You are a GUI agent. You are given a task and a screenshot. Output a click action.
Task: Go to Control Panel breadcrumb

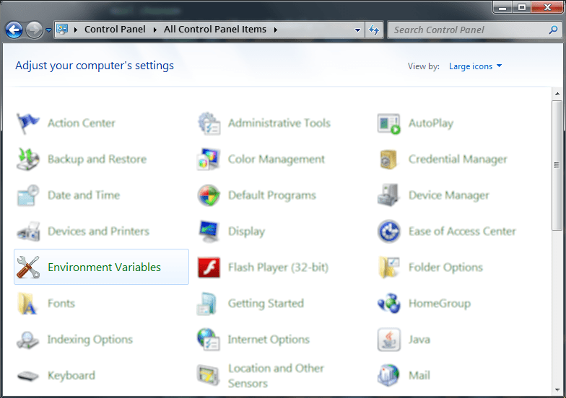[x=115, y=30]
